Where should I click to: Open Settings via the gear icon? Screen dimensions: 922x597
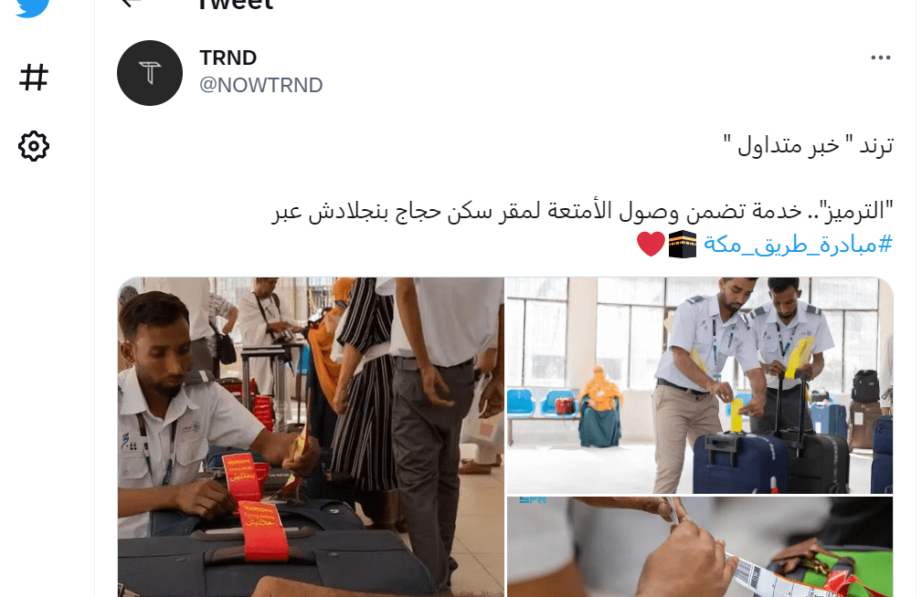(34, 146)
